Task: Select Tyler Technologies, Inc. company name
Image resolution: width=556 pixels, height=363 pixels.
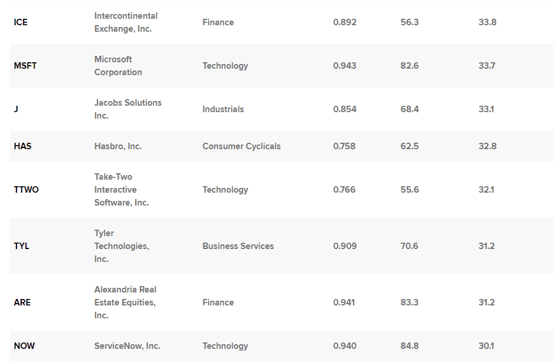Action: pyautogui.click(x=122, y=246)
